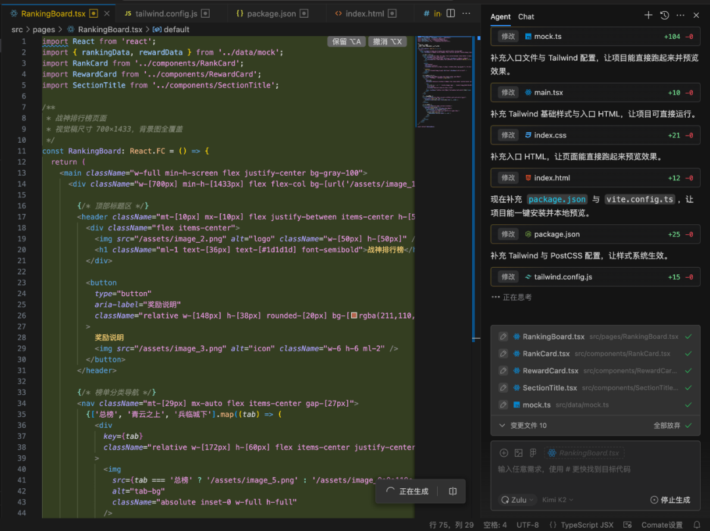Click the default symbol breadcrumb
The height and width of the screenshot is (531, 710).
(x=171, y=30)
